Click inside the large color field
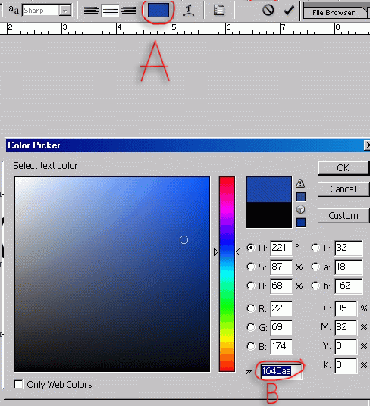 pos(112,274)
